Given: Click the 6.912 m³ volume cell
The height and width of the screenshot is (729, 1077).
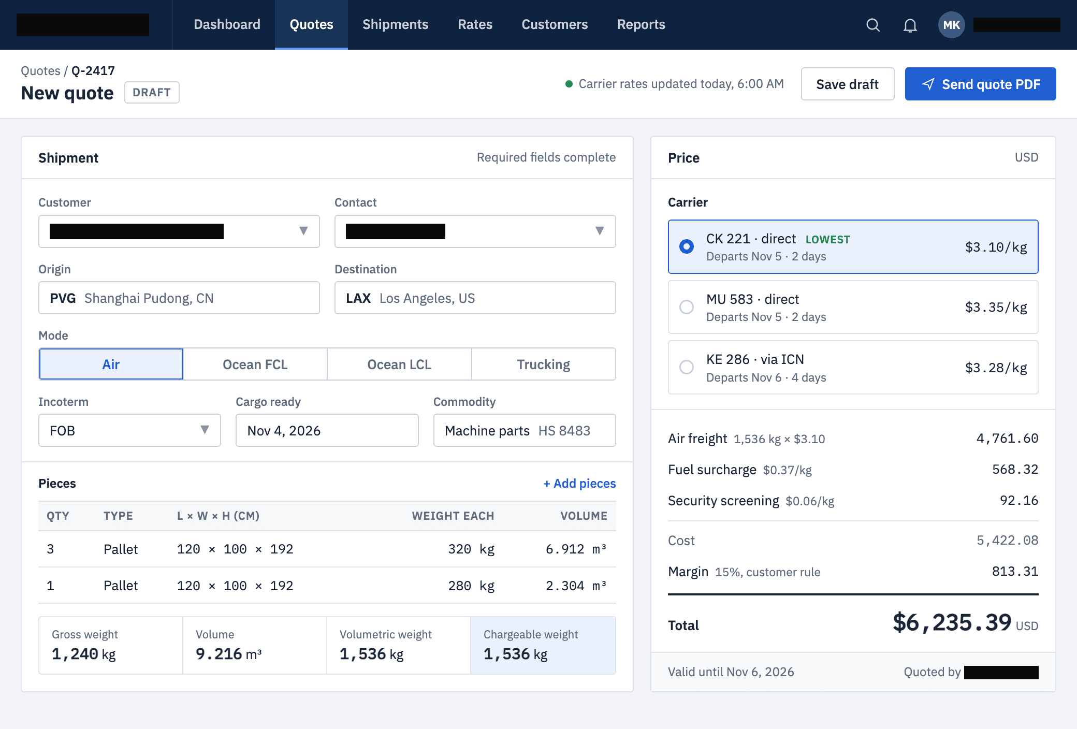Looking at the screenshot, I should (576, 549).
